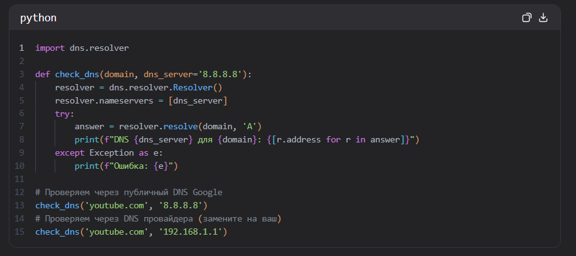This screenshot has width=576, height=256.
Task: Click the 'python' language label
Action: coord(38,18)
